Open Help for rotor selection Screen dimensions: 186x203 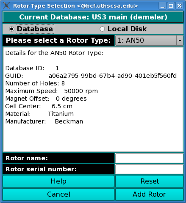(58, 181)
